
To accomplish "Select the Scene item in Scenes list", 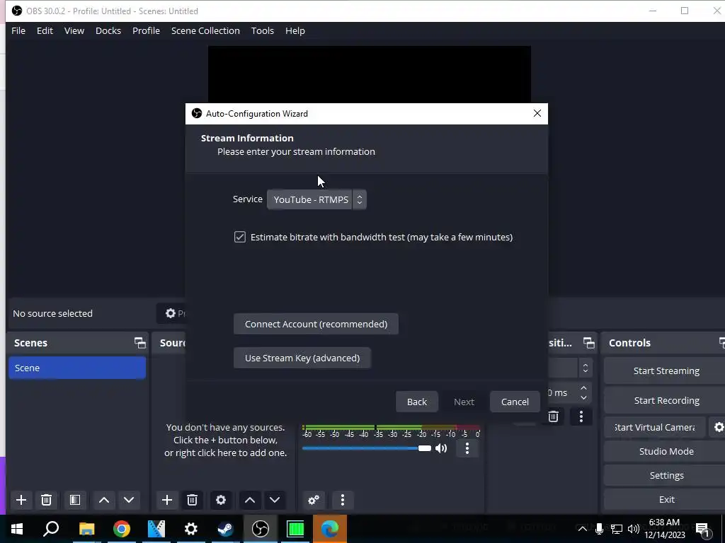I will coord(77,368).
